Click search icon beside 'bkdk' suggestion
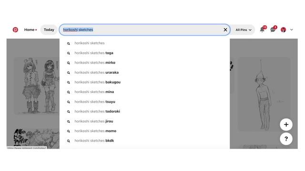The image size is (305, 171). 69,141
